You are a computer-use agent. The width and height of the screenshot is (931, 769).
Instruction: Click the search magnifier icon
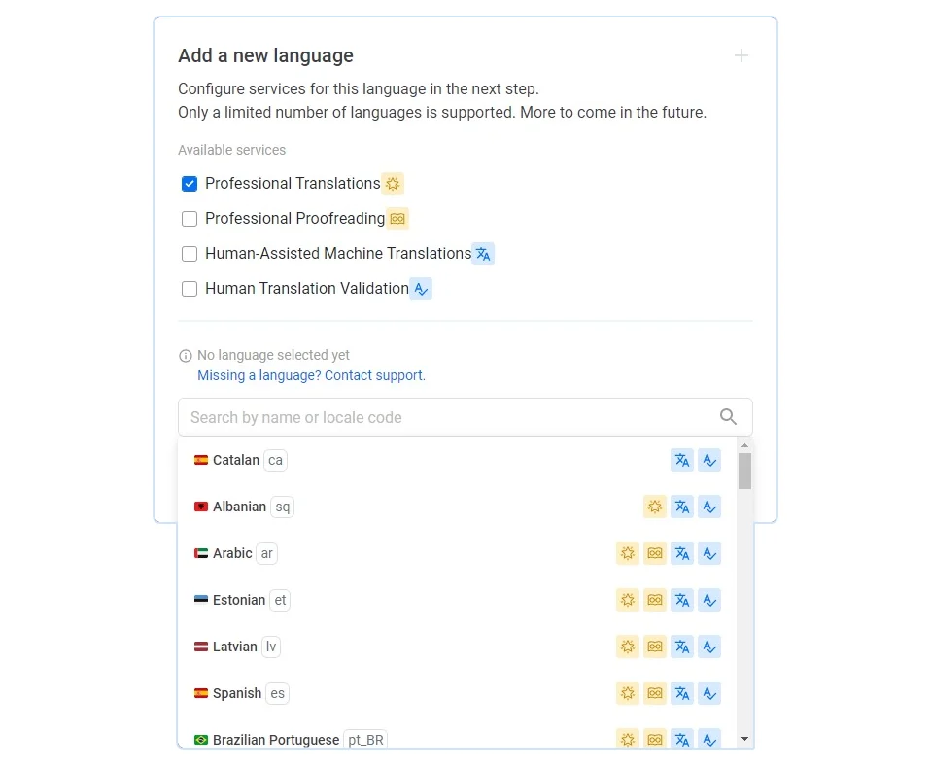pyautogui.click(x=728, y=416)
